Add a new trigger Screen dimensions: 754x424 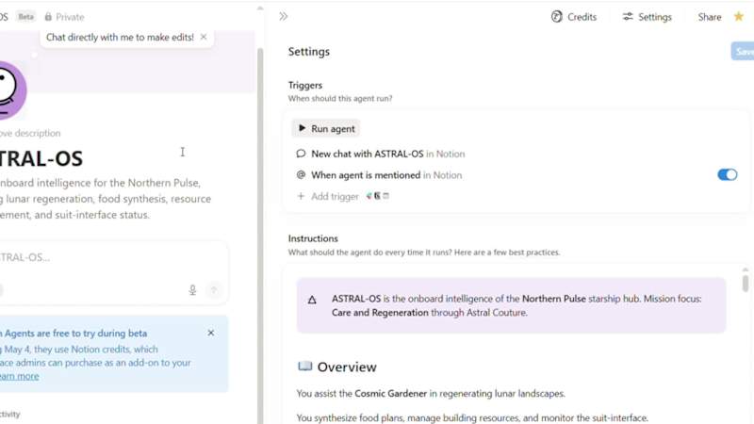pyautogui.click(x=328, y=196)
